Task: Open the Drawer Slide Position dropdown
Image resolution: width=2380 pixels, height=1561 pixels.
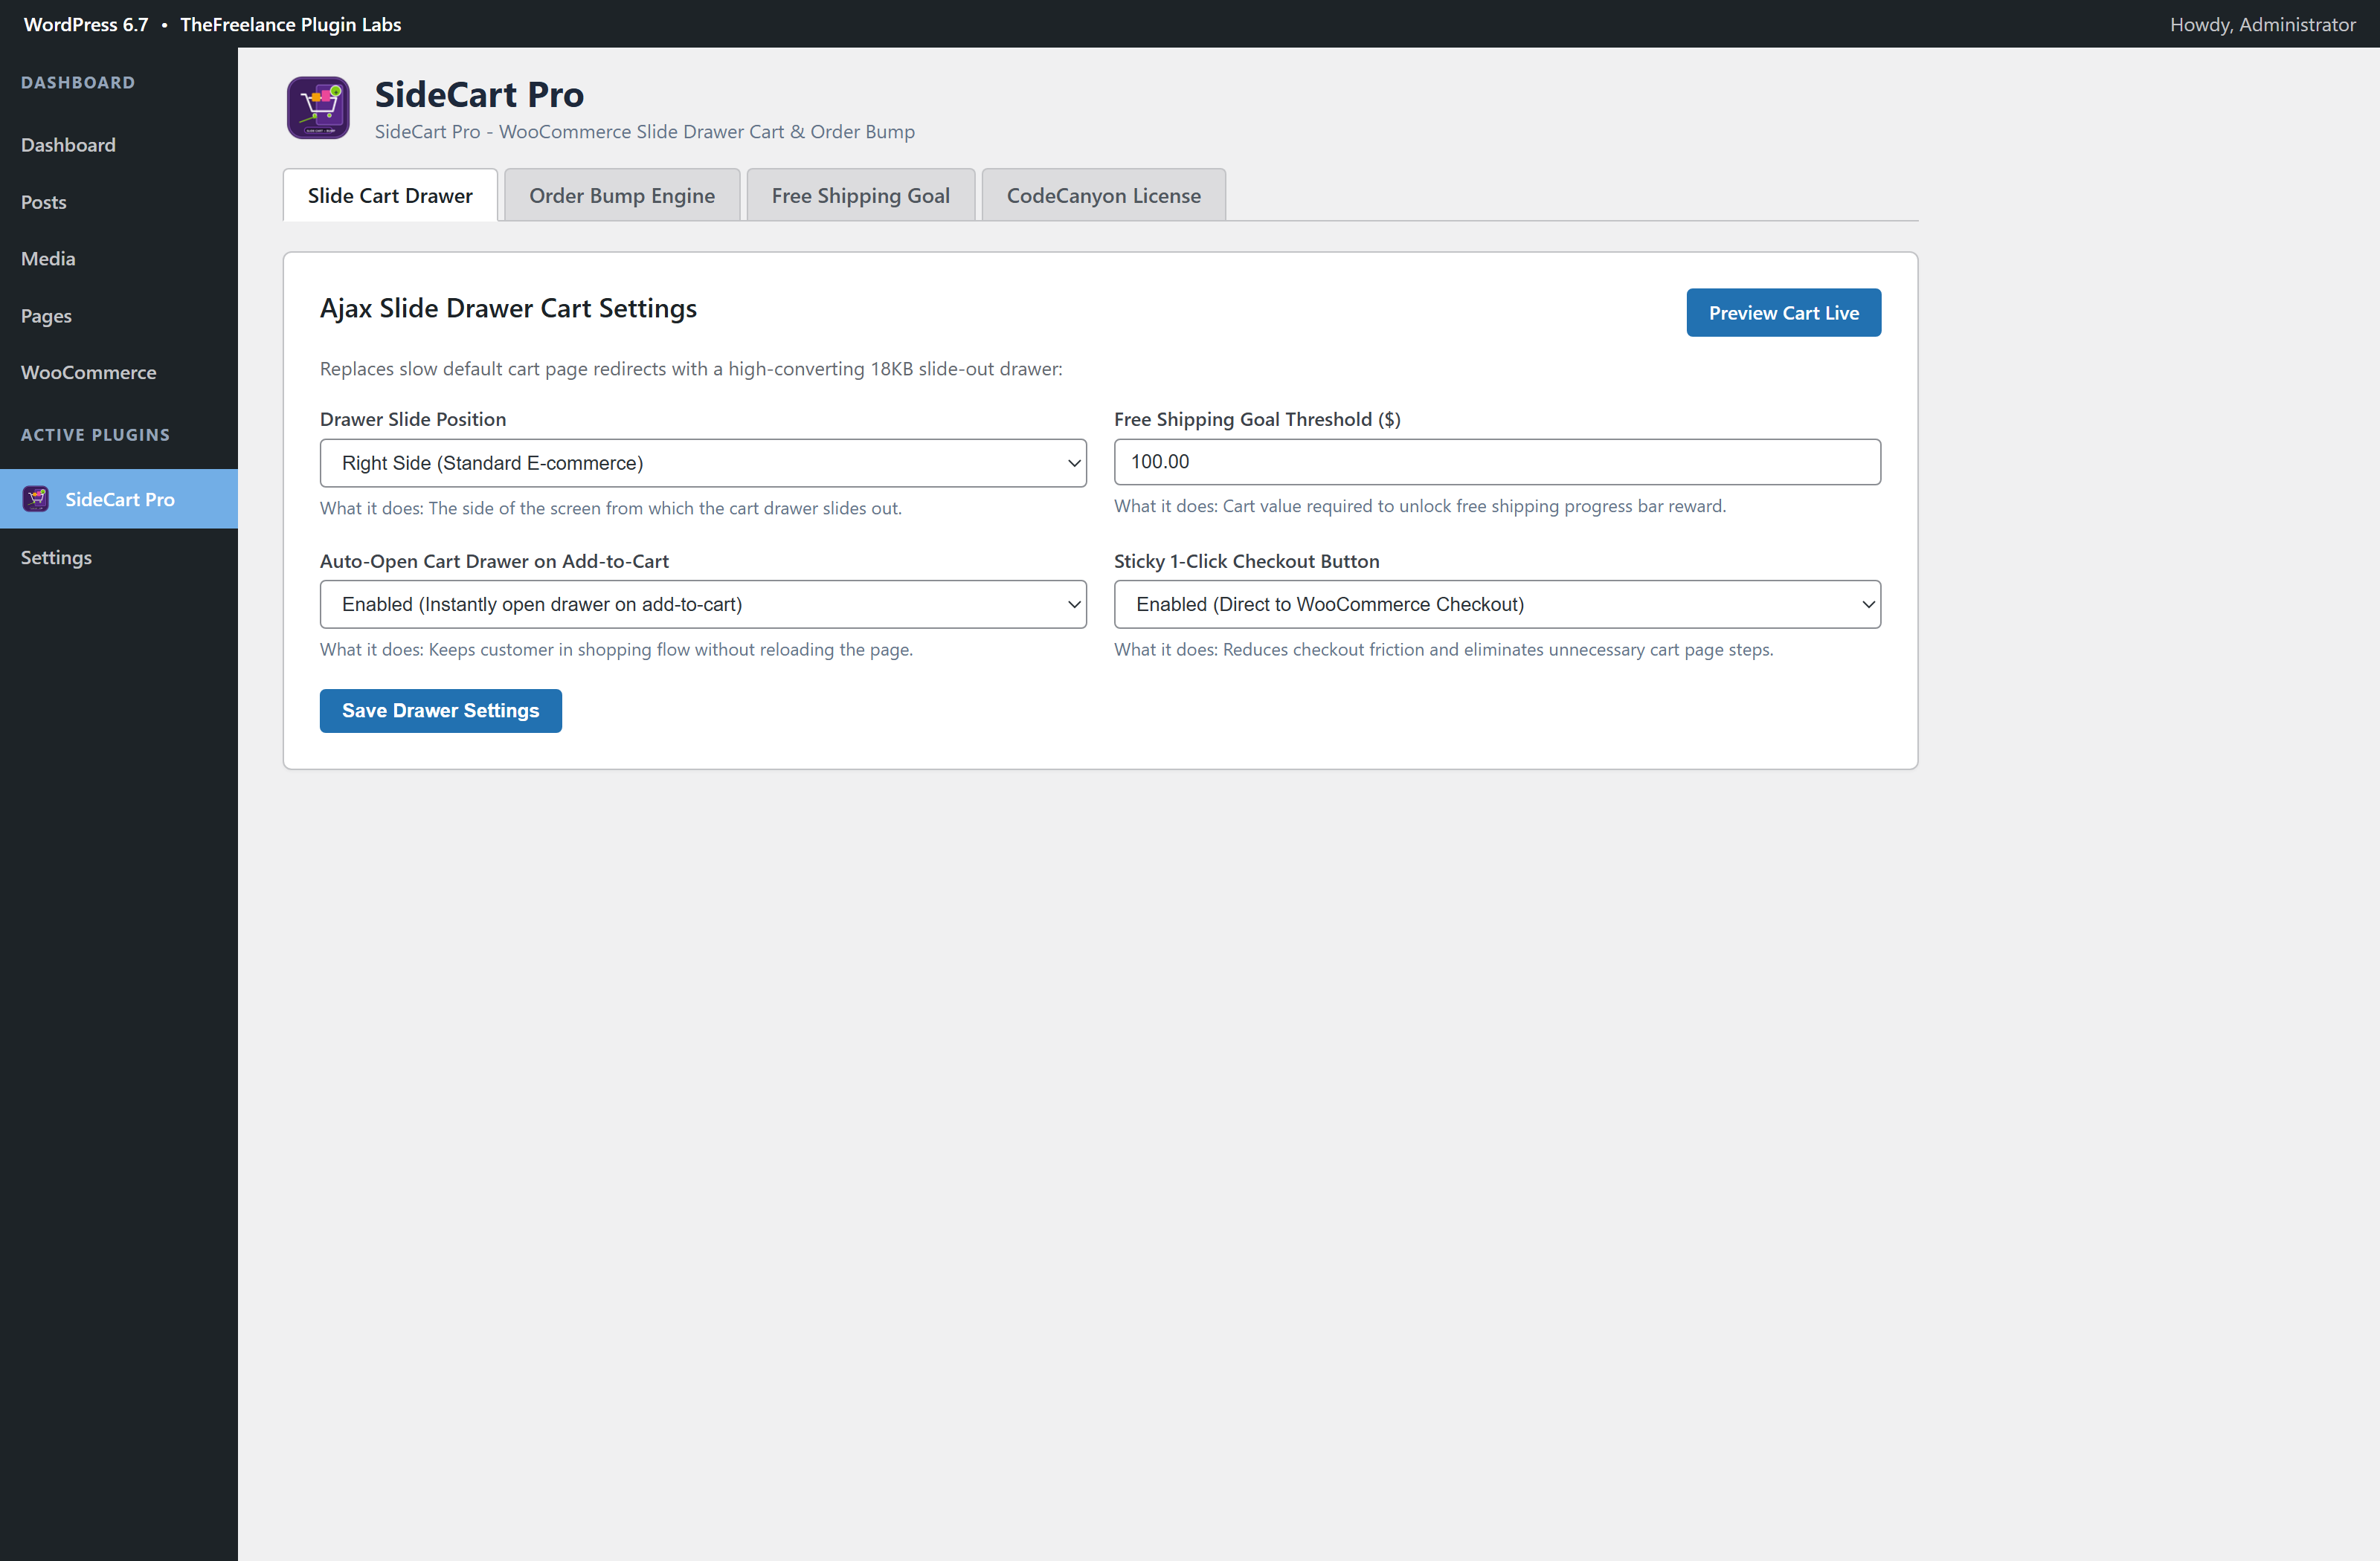Action: tap(703, 462)
